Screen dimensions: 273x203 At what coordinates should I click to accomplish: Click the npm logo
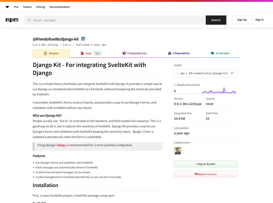pyautogui.click(x=12, y=20)
